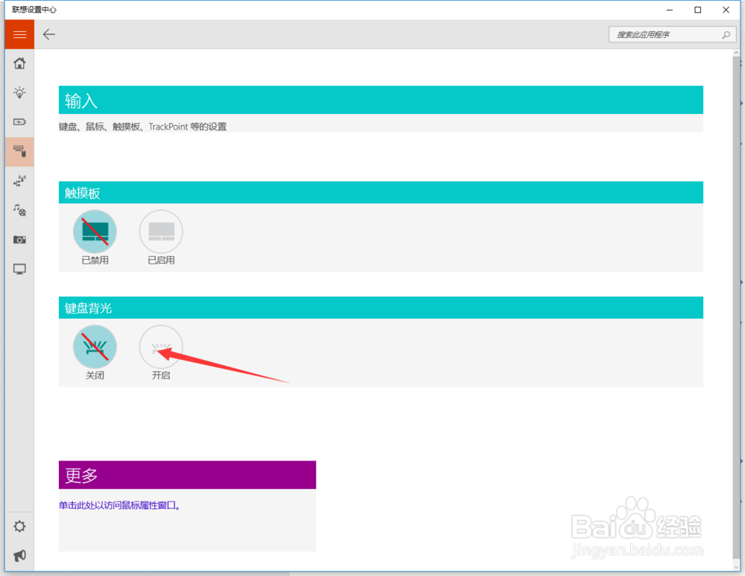Minimize the 联想设置中心 window
The width and height of the screenshot is (745, 576).
(670, 10)
